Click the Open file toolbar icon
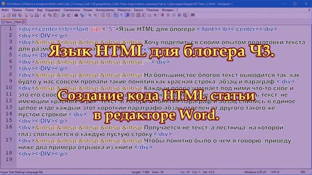This screenshot has width=312, height=175. click(x=9, y=15)
